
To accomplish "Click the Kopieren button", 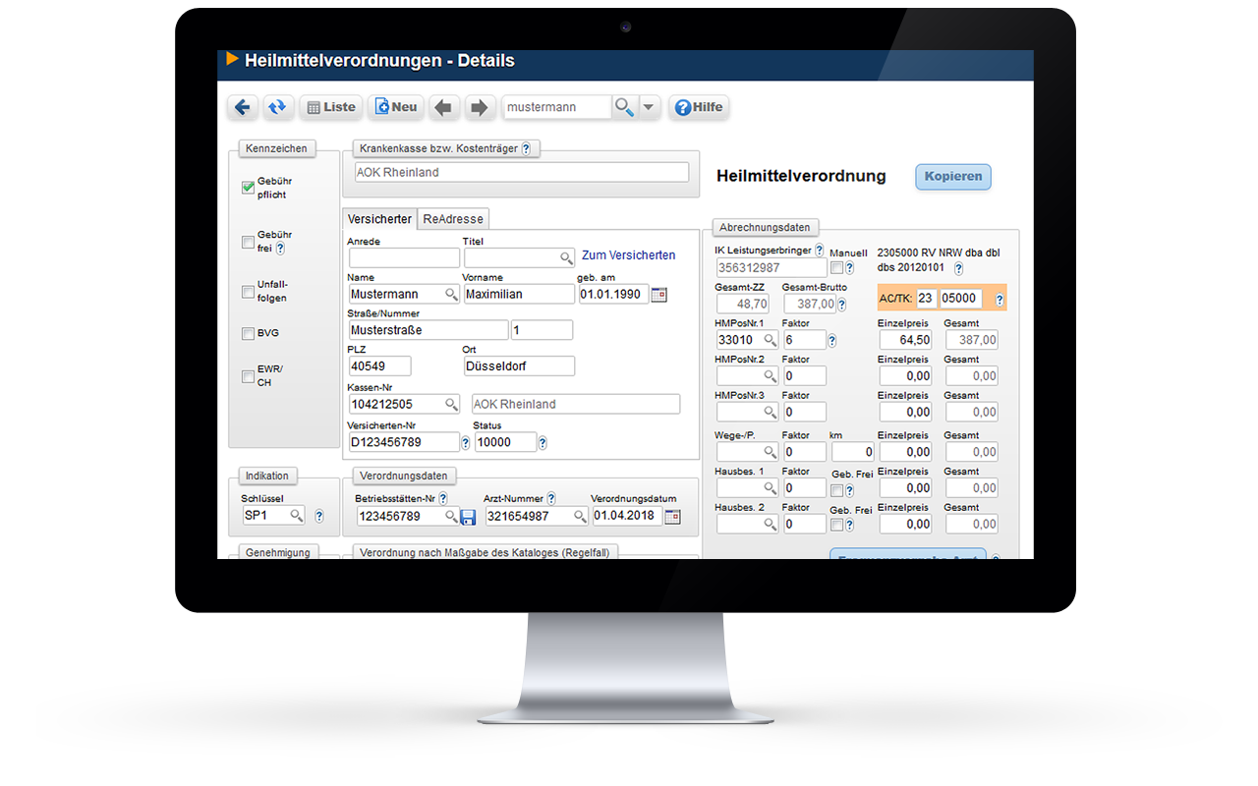I will (x=952, y=177).
